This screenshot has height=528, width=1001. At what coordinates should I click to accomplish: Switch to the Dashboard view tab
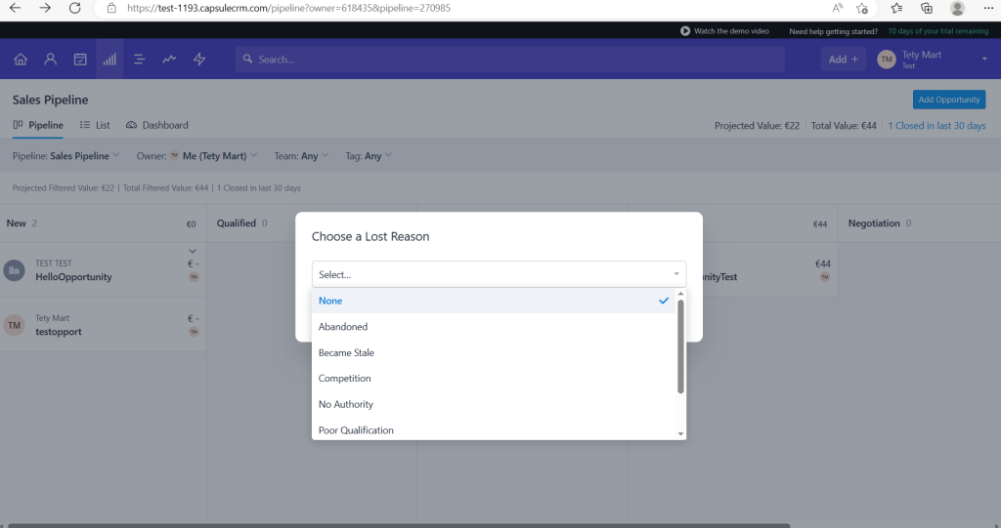pyautogui.click(x=157, y=125)
